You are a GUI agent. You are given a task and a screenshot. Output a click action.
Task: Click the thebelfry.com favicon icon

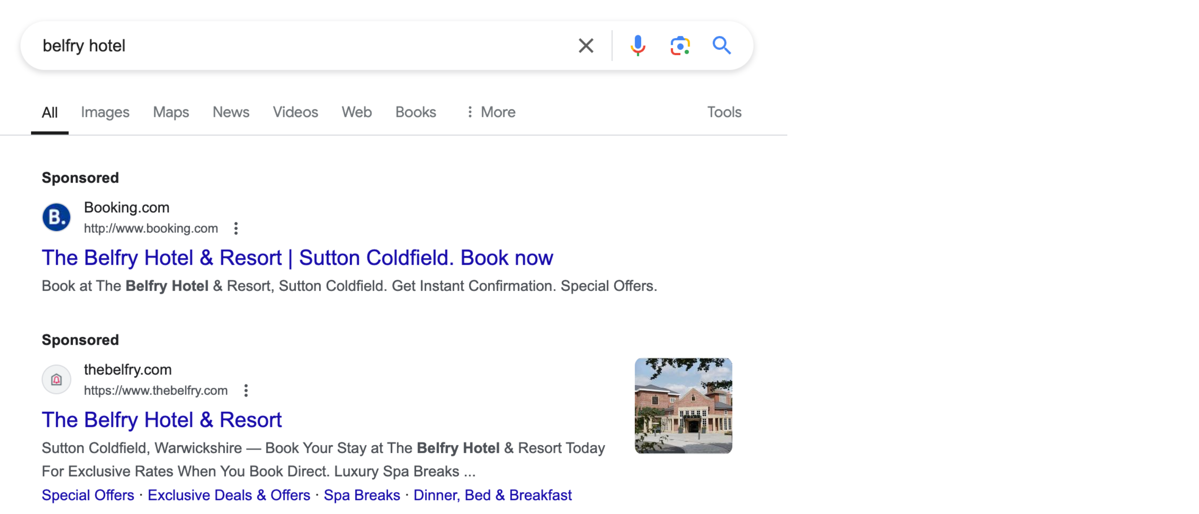pos(56,379)
